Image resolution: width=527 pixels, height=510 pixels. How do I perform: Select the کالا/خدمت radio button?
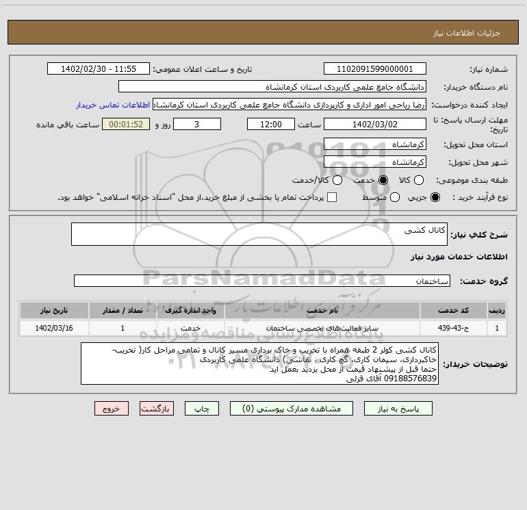point(337,180)
